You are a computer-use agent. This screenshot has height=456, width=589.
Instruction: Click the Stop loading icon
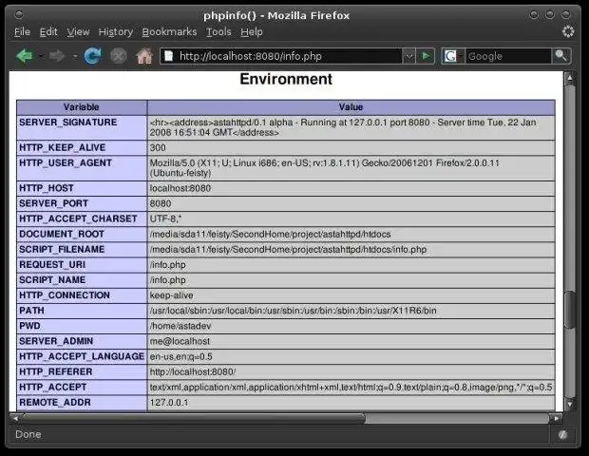pos(119,57)
